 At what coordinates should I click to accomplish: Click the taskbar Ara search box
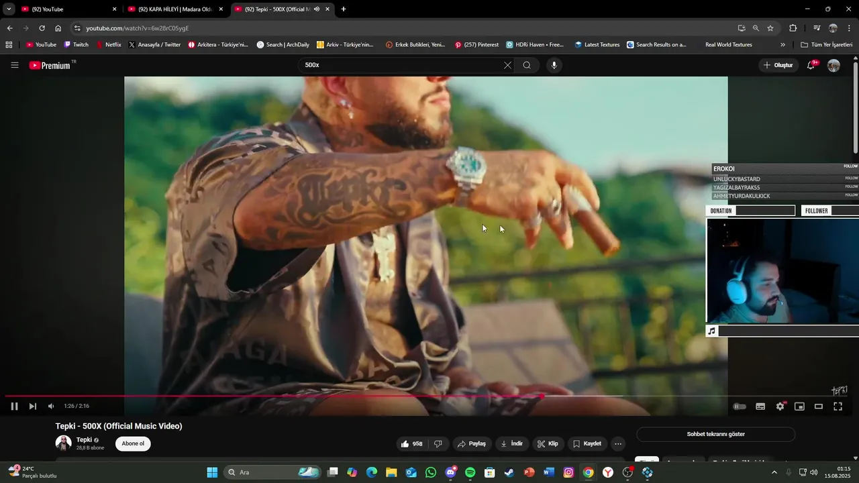click(x=272, y=472)
